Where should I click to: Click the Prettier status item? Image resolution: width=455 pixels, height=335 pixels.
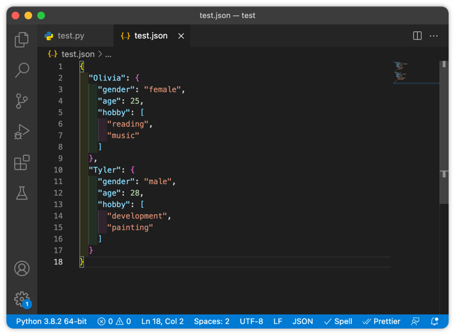coord(381,322)
